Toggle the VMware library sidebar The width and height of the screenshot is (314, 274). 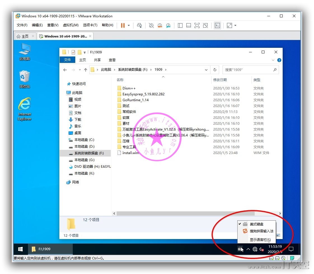click(x=180, y=25)
